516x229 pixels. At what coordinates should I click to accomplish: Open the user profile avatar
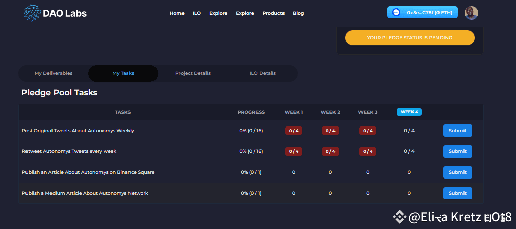coord(471,13)
